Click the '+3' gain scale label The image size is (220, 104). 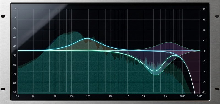tap(204, 40)
